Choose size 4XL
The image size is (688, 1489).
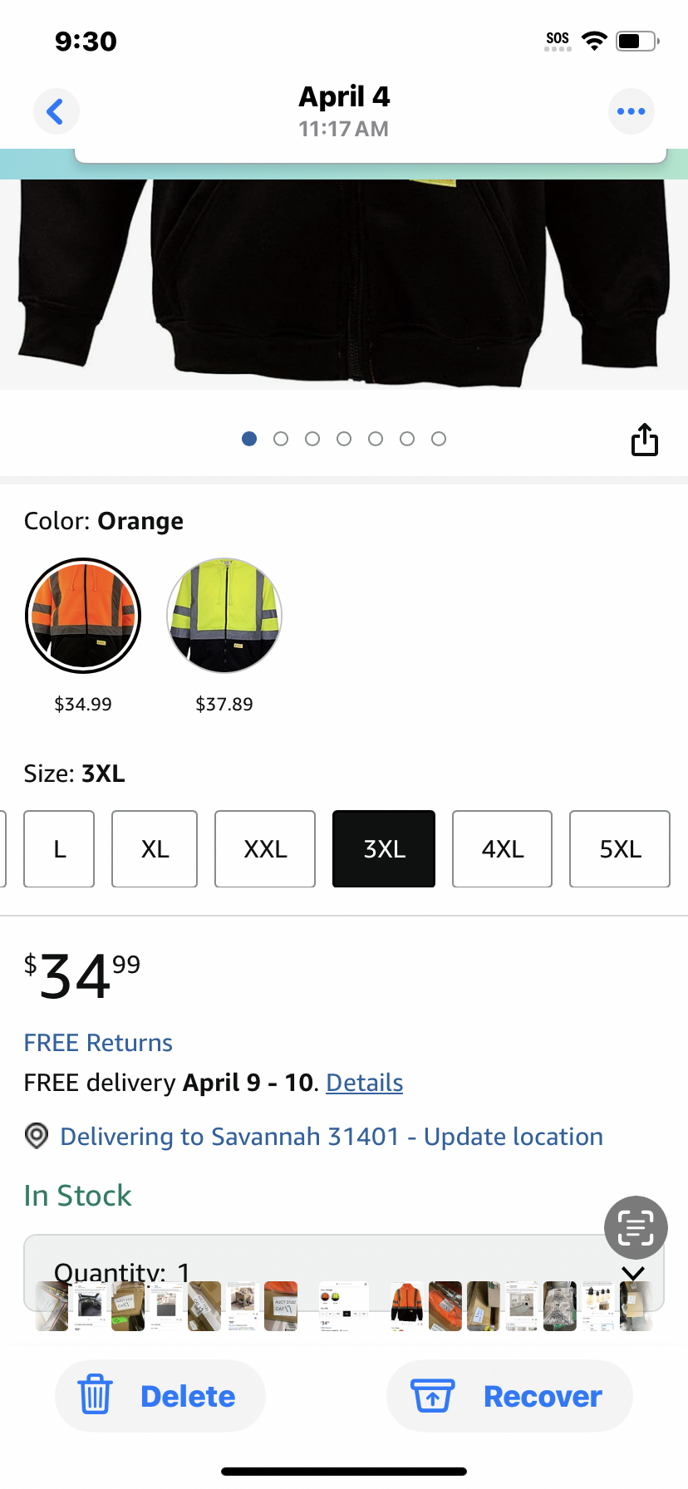[503, 849]
